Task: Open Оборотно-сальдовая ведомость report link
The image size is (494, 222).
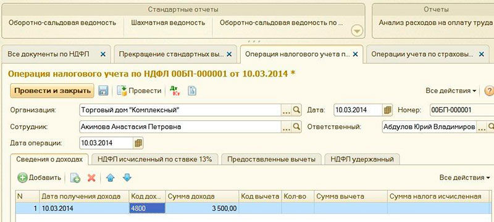Action: pos(62,23)
